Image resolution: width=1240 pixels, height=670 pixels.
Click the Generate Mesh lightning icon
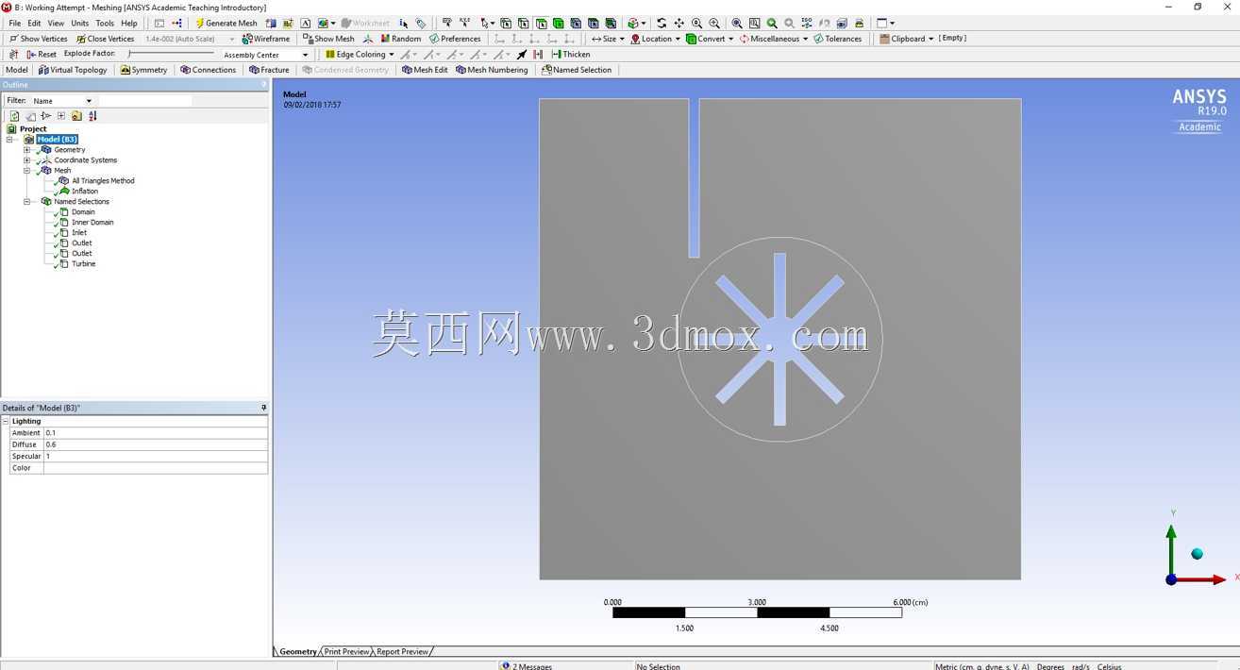(x=200, y=23)
